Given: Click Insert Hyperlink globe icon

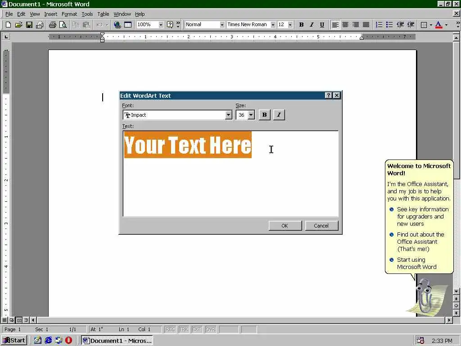Looking at the screenshot, I should (118, 25).
